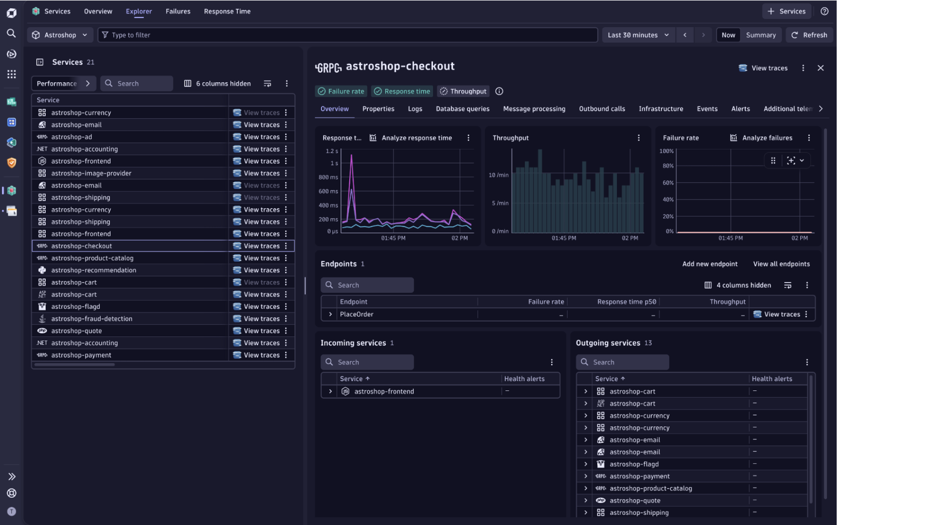
Task: Toggle the Response time metric pill
Action: pyautogui.click(x=401, y=91)
